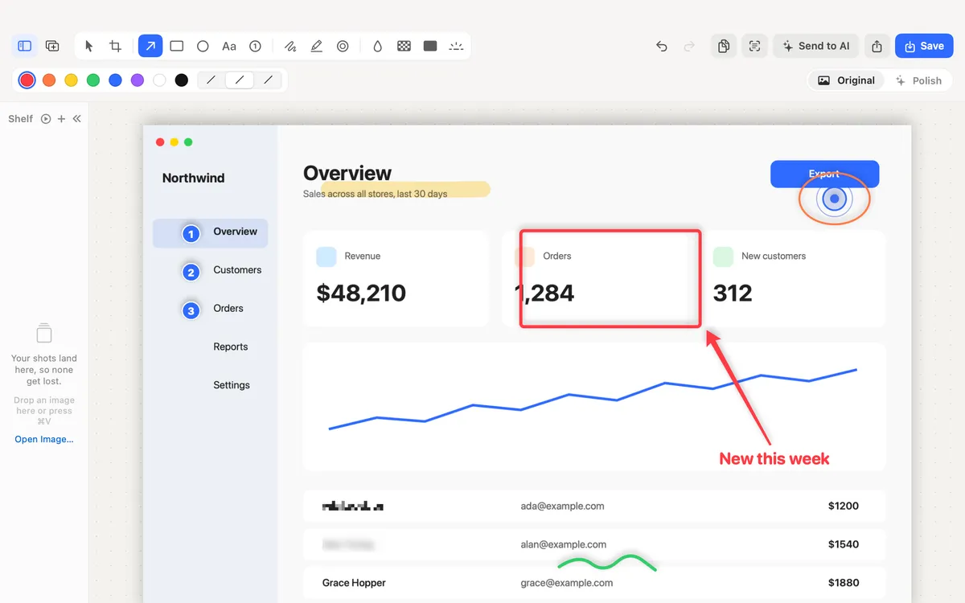Choose the thickest arrow line style

point(268,80)
